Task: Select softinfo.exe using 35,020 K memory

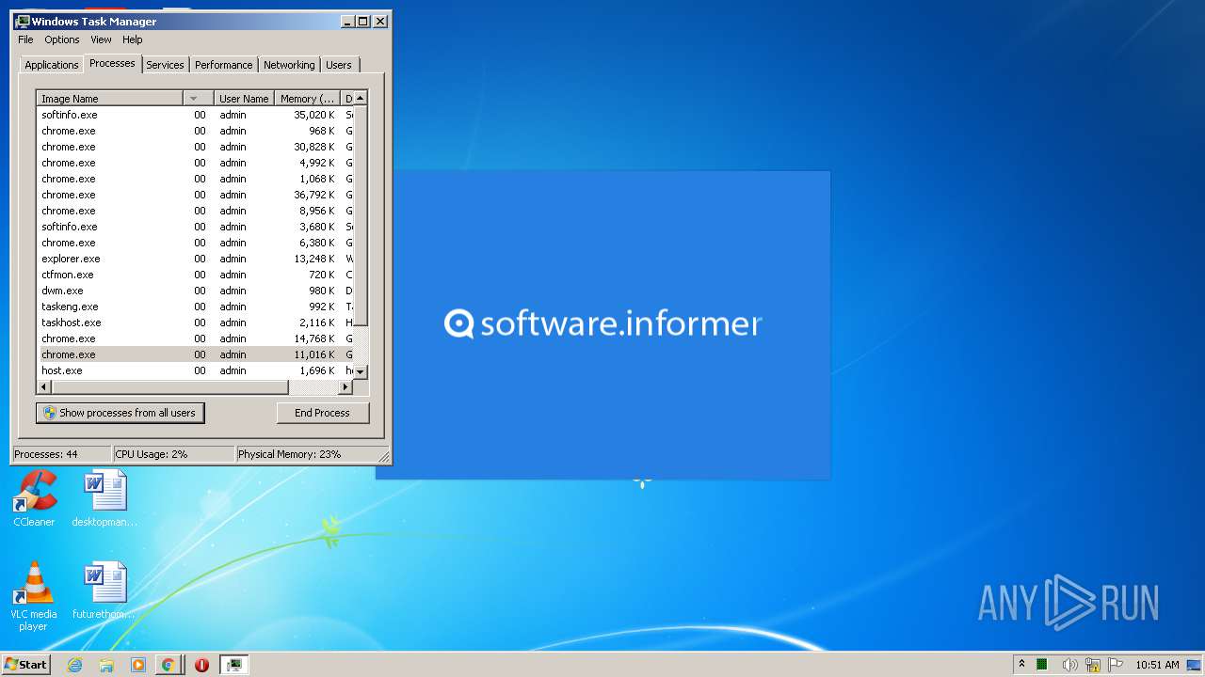Action: tap(195, 115)
